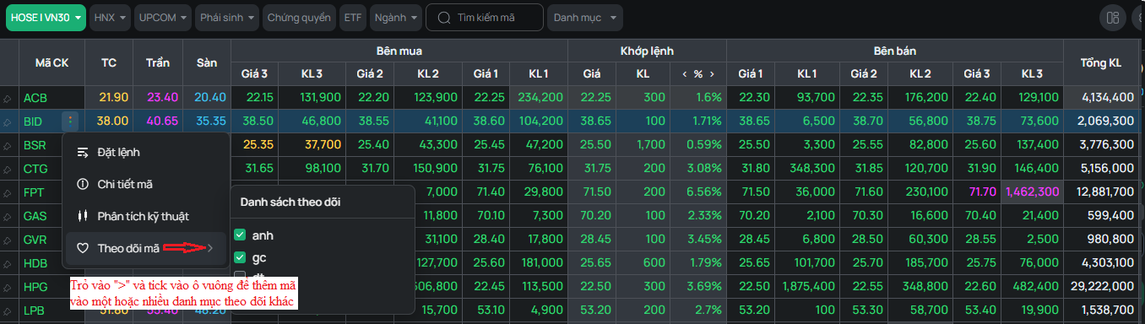Click the Khớp lệnh group header
Screen dimensions: 1145x324
[647, 51]
